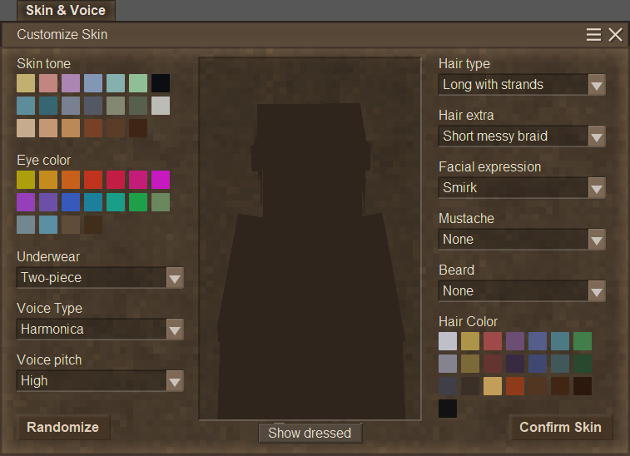
Task: Pick the pure black hair color swatch
Action: (448, 409)
